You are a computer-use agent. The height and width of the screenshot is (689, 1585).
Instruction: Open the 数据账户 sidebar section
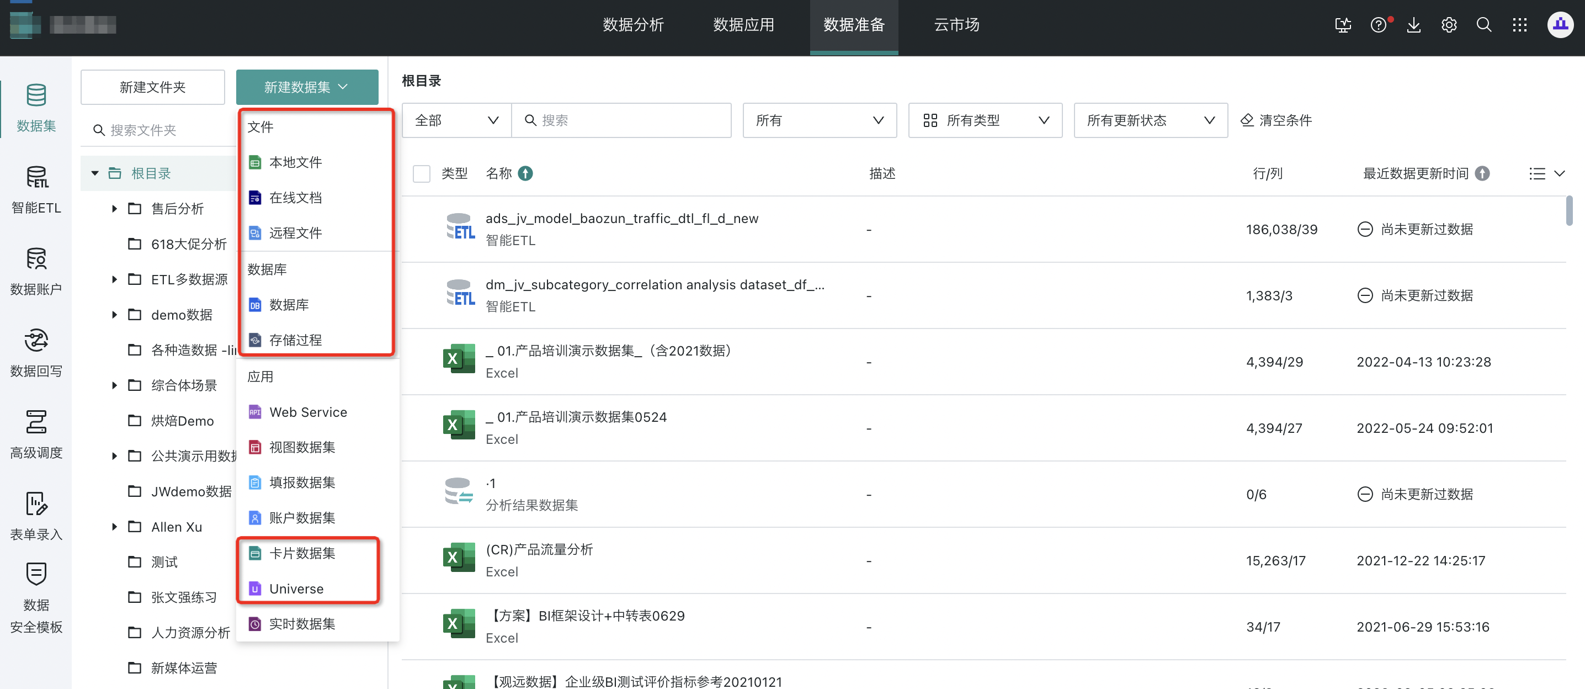[36, 272]
